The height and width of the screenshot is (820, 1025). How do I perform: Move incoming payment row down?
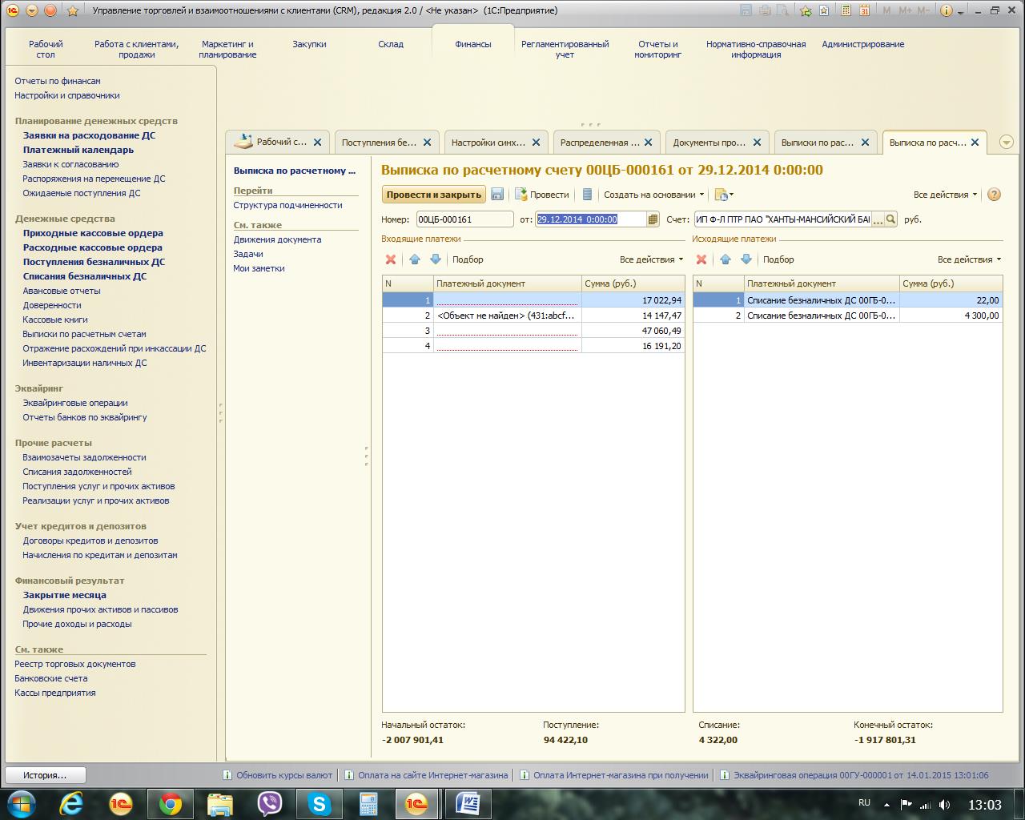436,259
